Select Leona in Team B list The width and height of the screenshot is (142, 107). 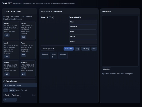click(83, 36)
